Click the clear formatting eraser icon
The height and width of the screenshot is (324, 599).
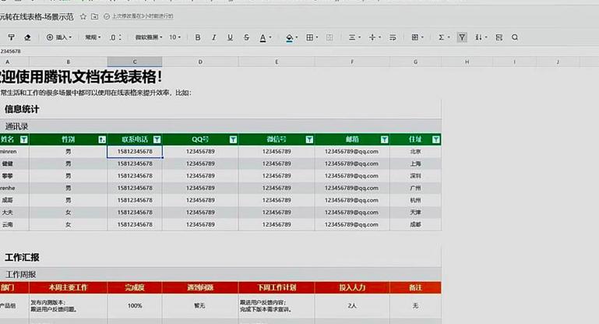point(27,37)
